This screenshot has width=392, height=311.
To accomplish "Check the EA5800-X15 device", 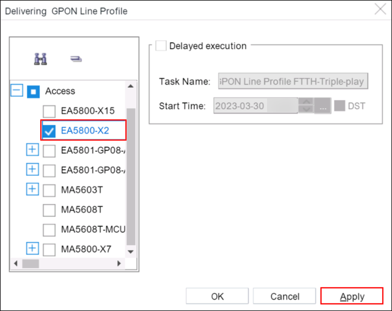I will pyautogui.click(x=49, y=111).
